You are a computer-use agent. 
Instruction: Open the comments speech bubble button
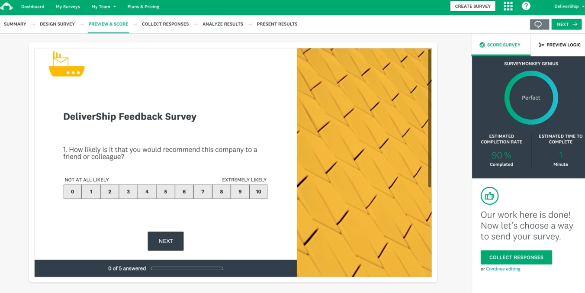coord(539,24)
